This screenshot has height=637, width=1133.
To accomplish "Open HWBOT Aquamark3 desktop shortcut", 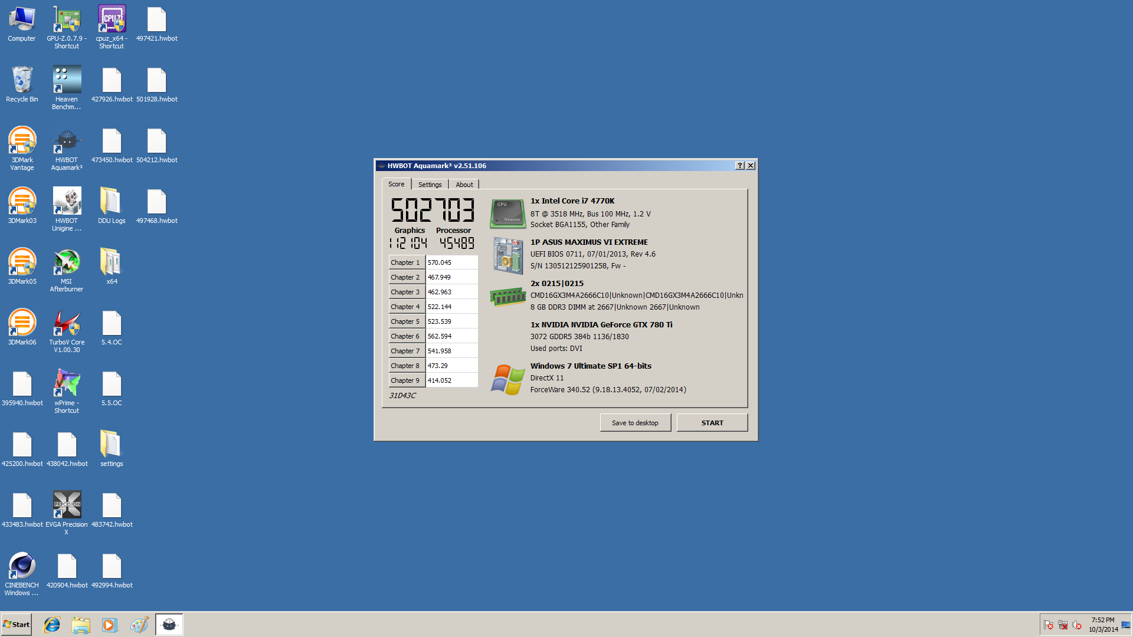I will (67, 149).
